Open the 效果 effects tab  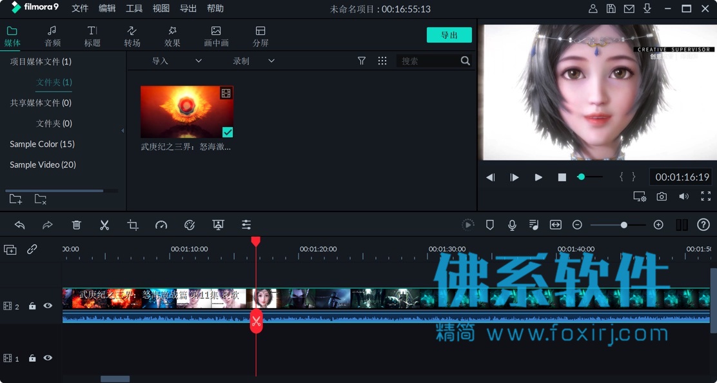point(172,37)
